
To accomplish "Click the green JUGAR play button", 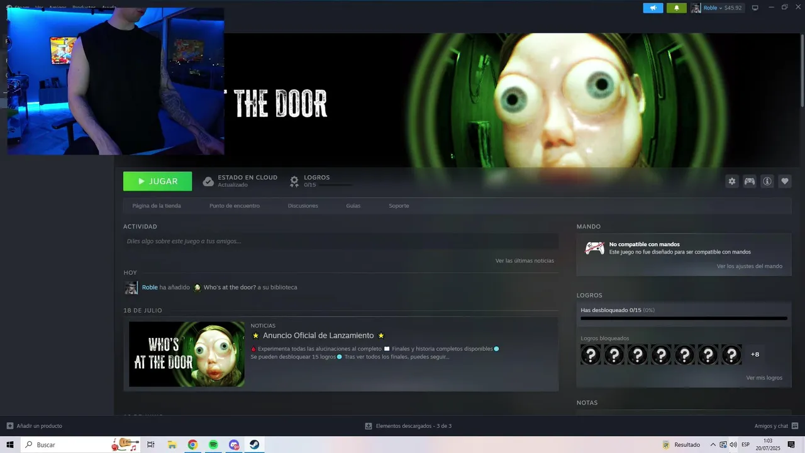I will [157, 181].
